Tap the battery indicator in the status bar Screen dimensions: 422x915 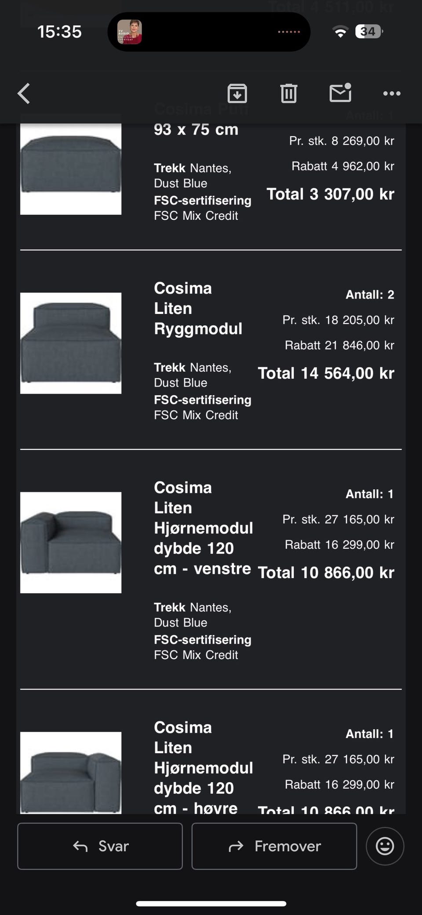pyautogui.click(x=368, y=32)
